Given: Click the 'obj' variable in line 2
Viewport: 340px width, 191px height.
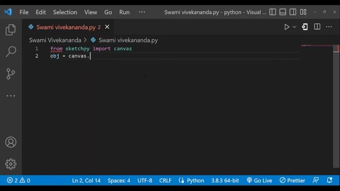Looking at the screenshot, I should (55, 56).
